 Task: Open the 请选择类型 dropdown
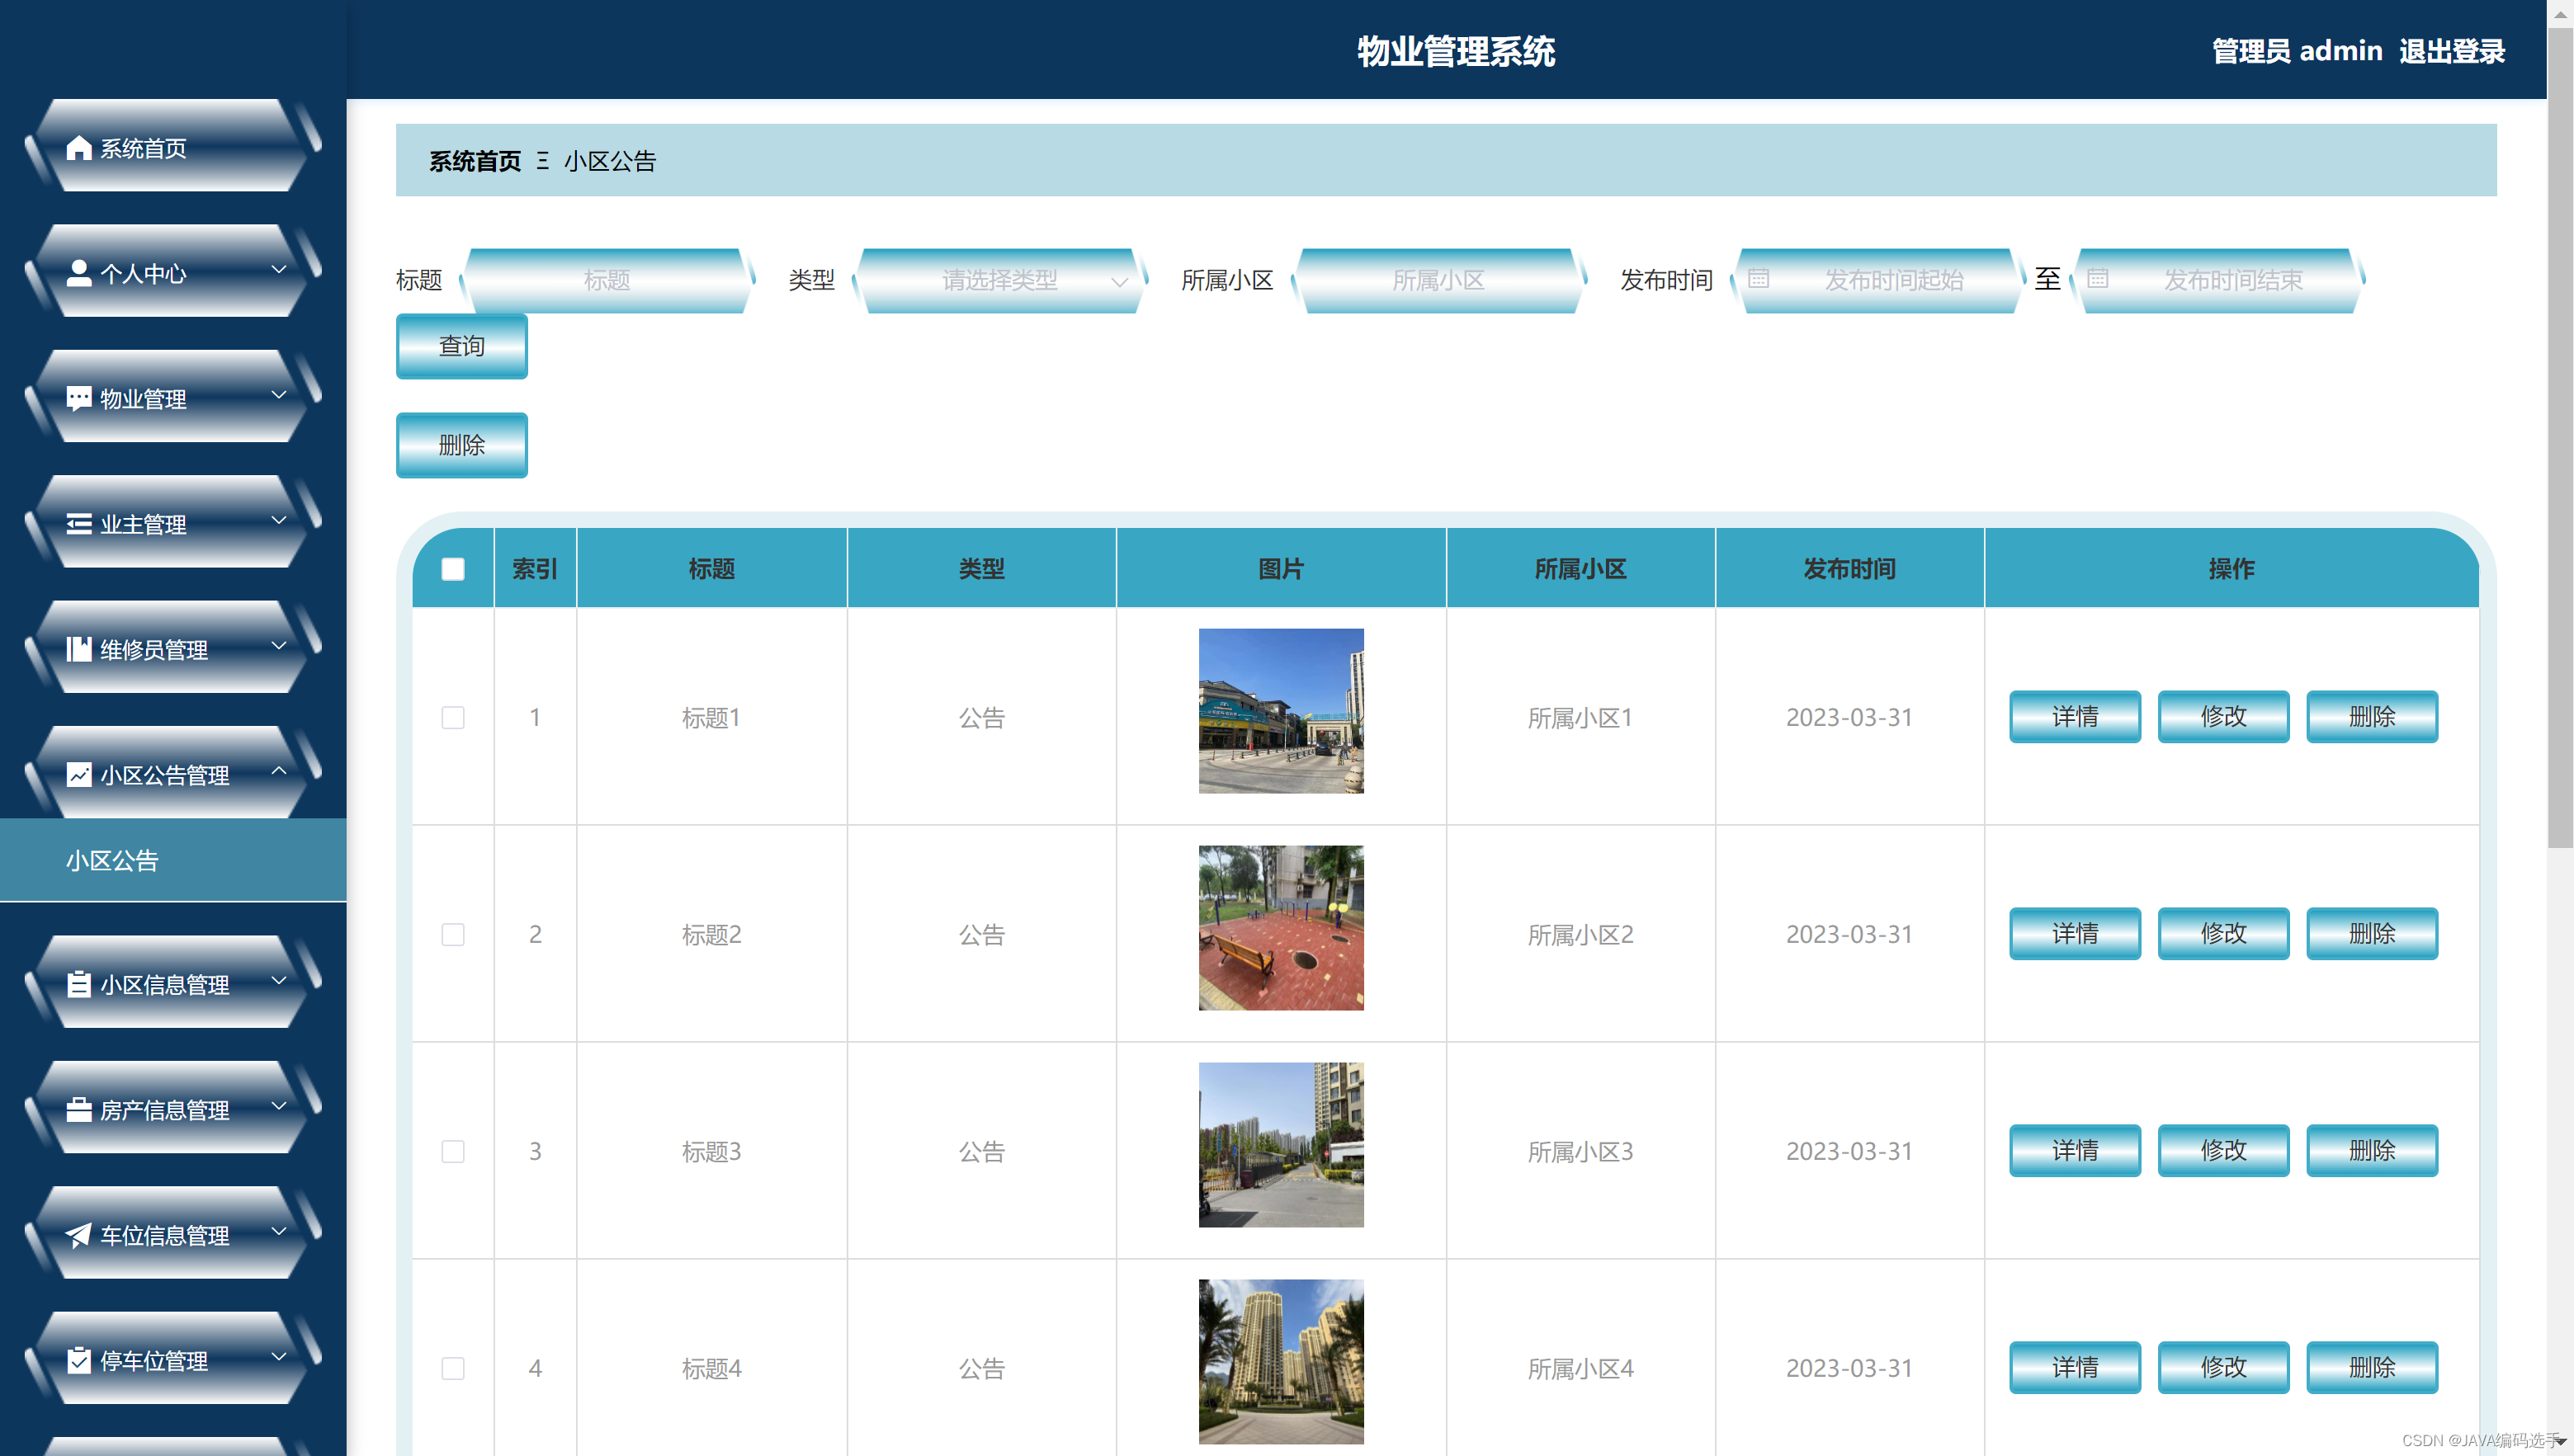click(1000, 280)
